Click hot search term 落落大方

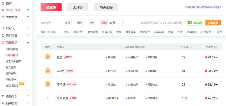click(x=62, y=98)
